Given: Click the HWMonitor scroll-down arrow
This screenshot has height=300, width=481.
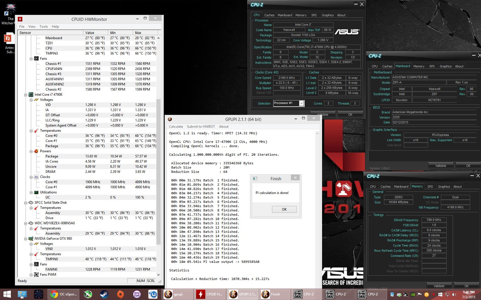Looking at the screenshot, I should coord(159,275).
